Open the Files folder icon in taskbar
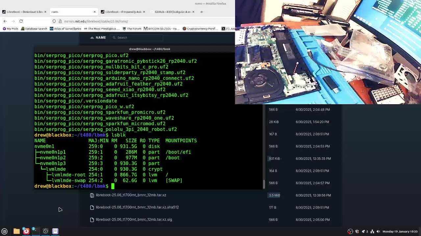The height and width of the screenshot is (236, 421). click(x=16, y=231)
